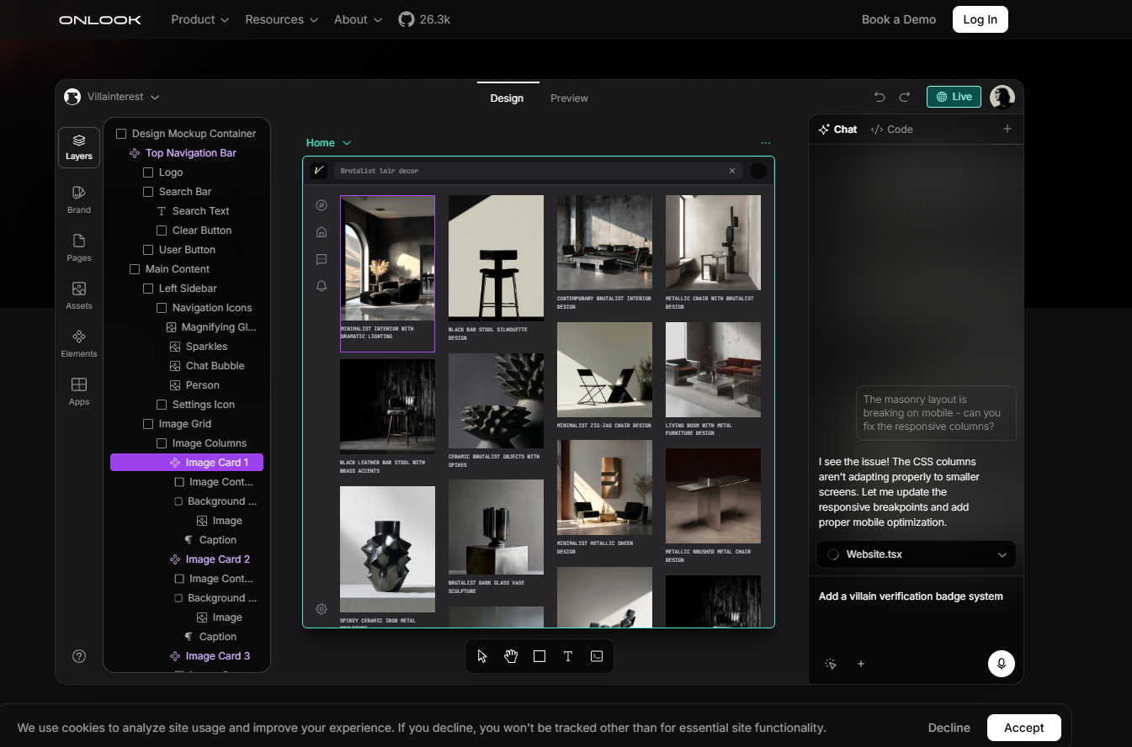Click the microphone voice input button

click(1002, 664)
